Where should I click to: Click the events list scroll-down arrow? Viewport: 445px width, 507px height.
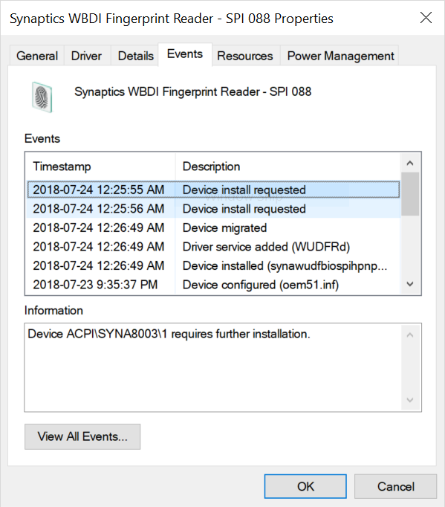point(410,284)
